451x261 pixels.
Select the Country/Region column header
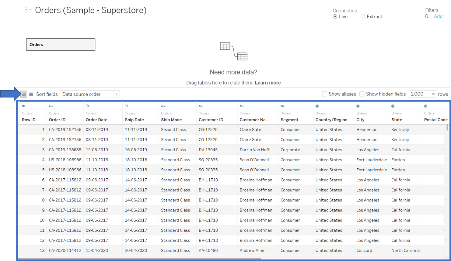point(331,120)
